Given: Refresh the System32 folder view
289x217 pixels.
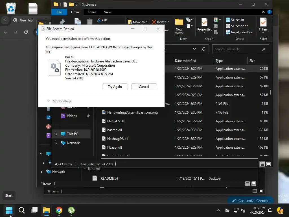Looking at the screenshot, I should [x=204, y=49].
